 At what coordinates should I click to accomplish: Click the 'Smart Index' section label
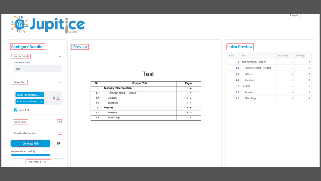tap(20, 122)
